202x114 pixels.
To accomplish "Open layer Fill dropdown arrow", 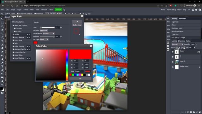I will [195, 47].
